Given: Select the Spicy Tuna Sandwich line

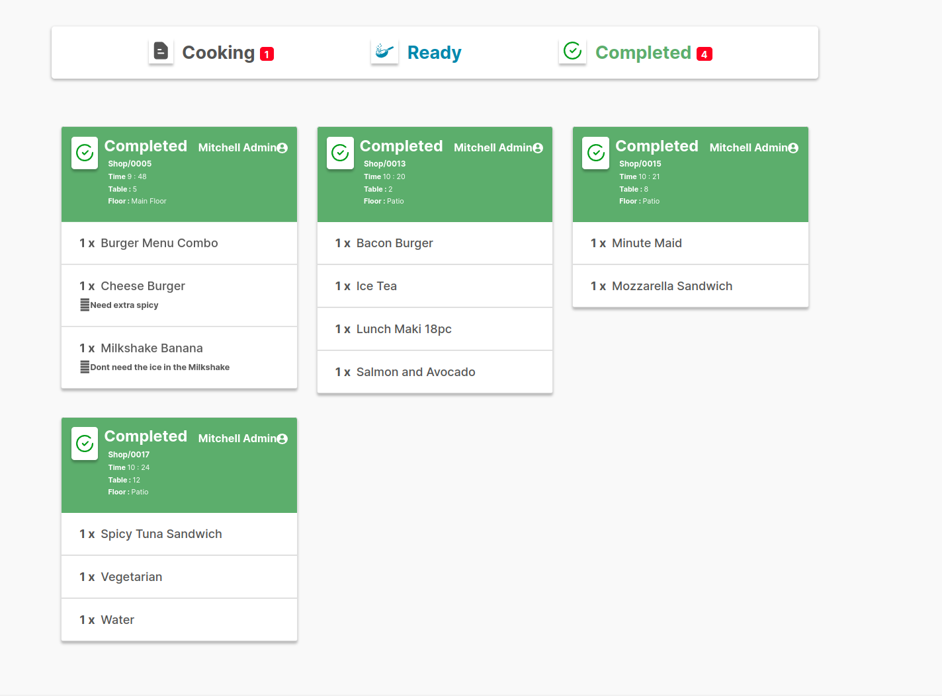Looking at the screenshot, I should point(179,534).
